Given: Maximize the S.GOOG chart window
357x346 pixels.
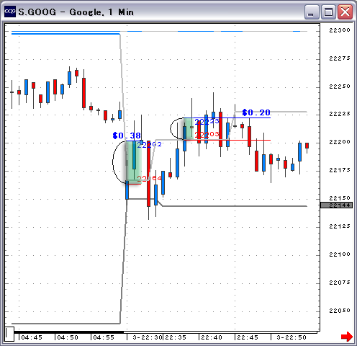Looking at the screenshot, I should click(328, 12).
